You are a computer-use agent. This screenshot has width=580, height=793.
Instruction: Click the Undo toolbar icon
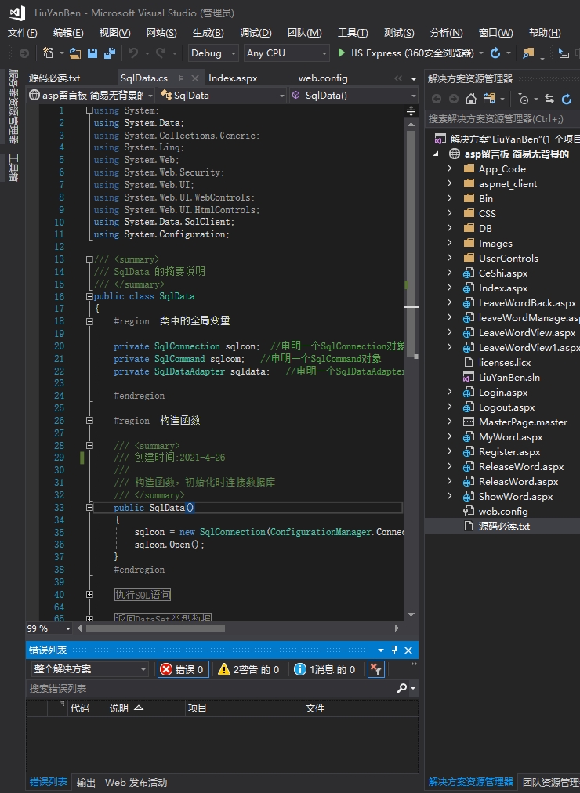(x=133, y=53)
